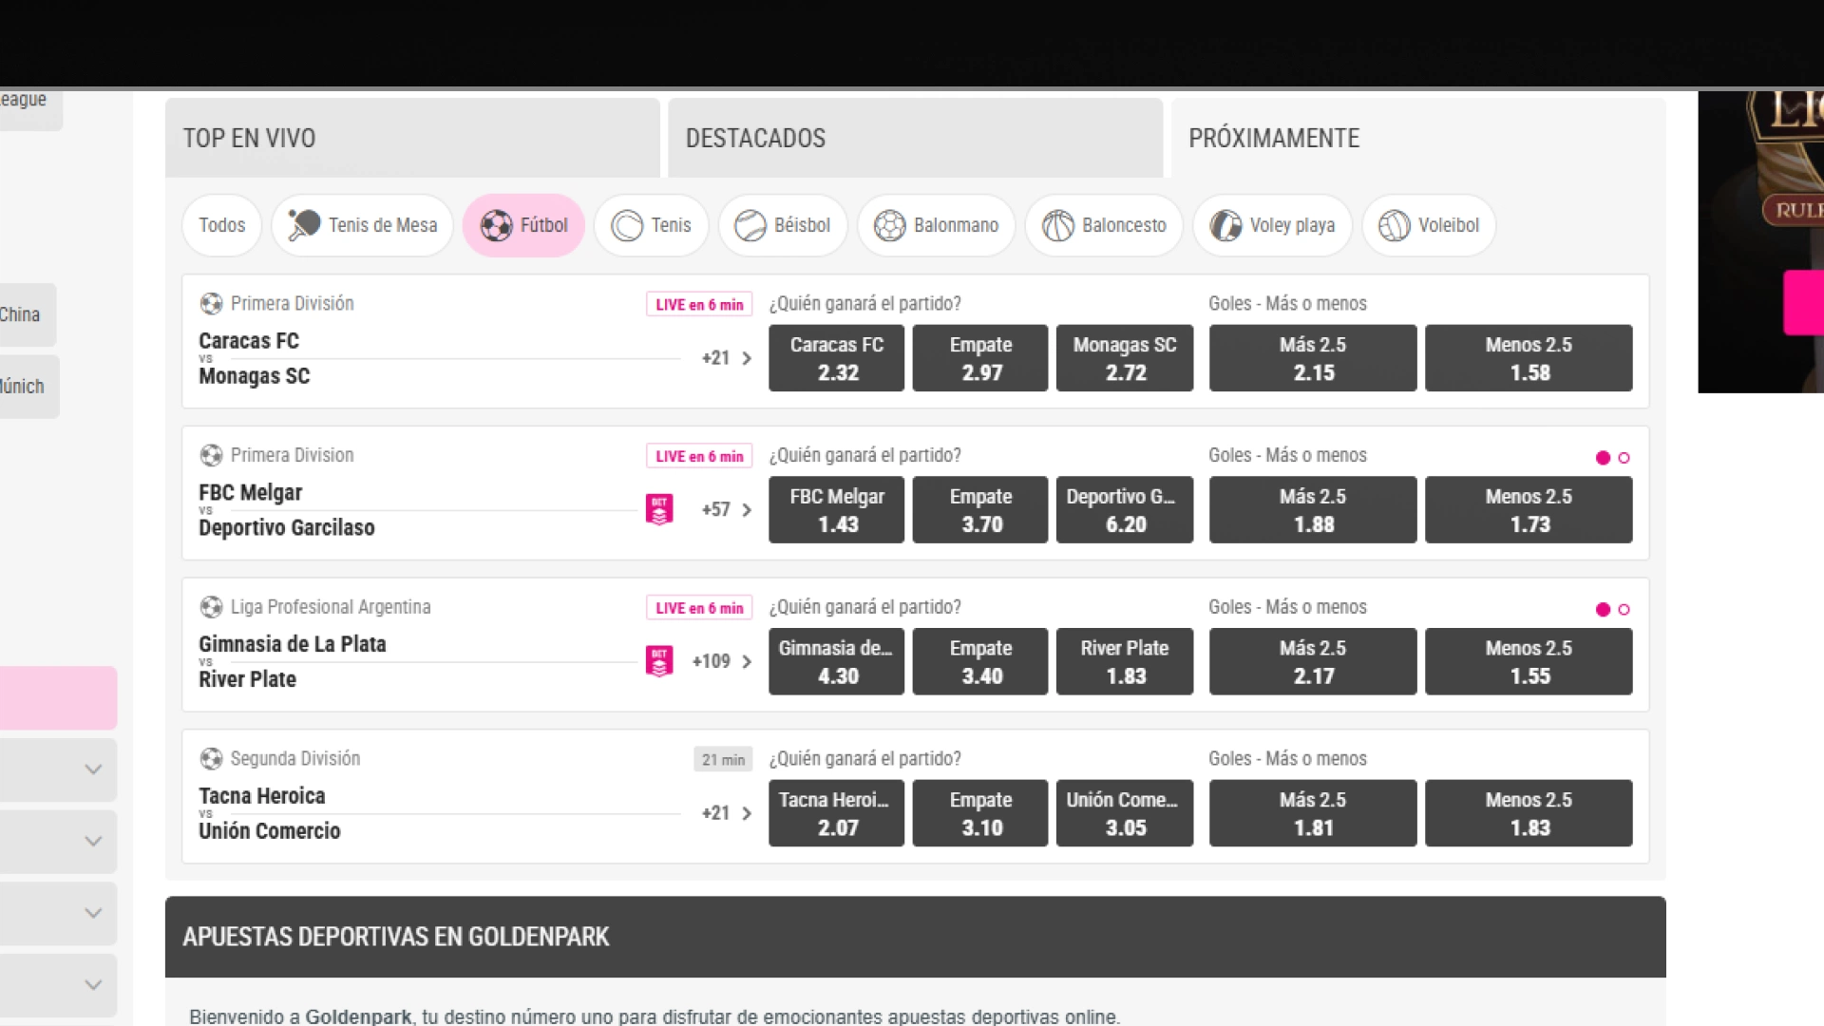The height and width of the screenshot is (1026, 1824).
Task: Expand the third collapsed sidebar section chevron
Action: click(93, 913)
